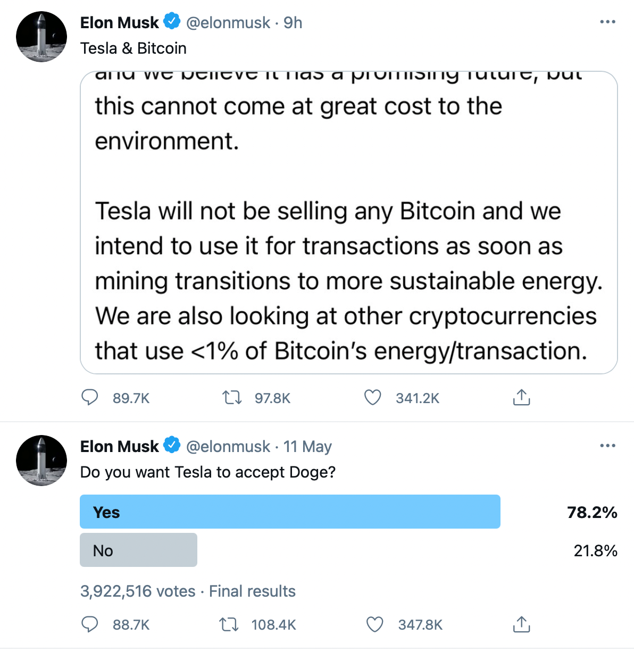Screen dimensions: 634x652
Task: Click the No poll result bar
Action: (x=138, y=550)
